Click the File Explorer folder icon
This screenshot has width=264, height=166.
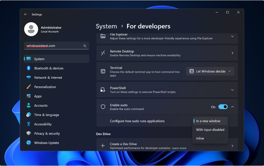tap(103, 36)
